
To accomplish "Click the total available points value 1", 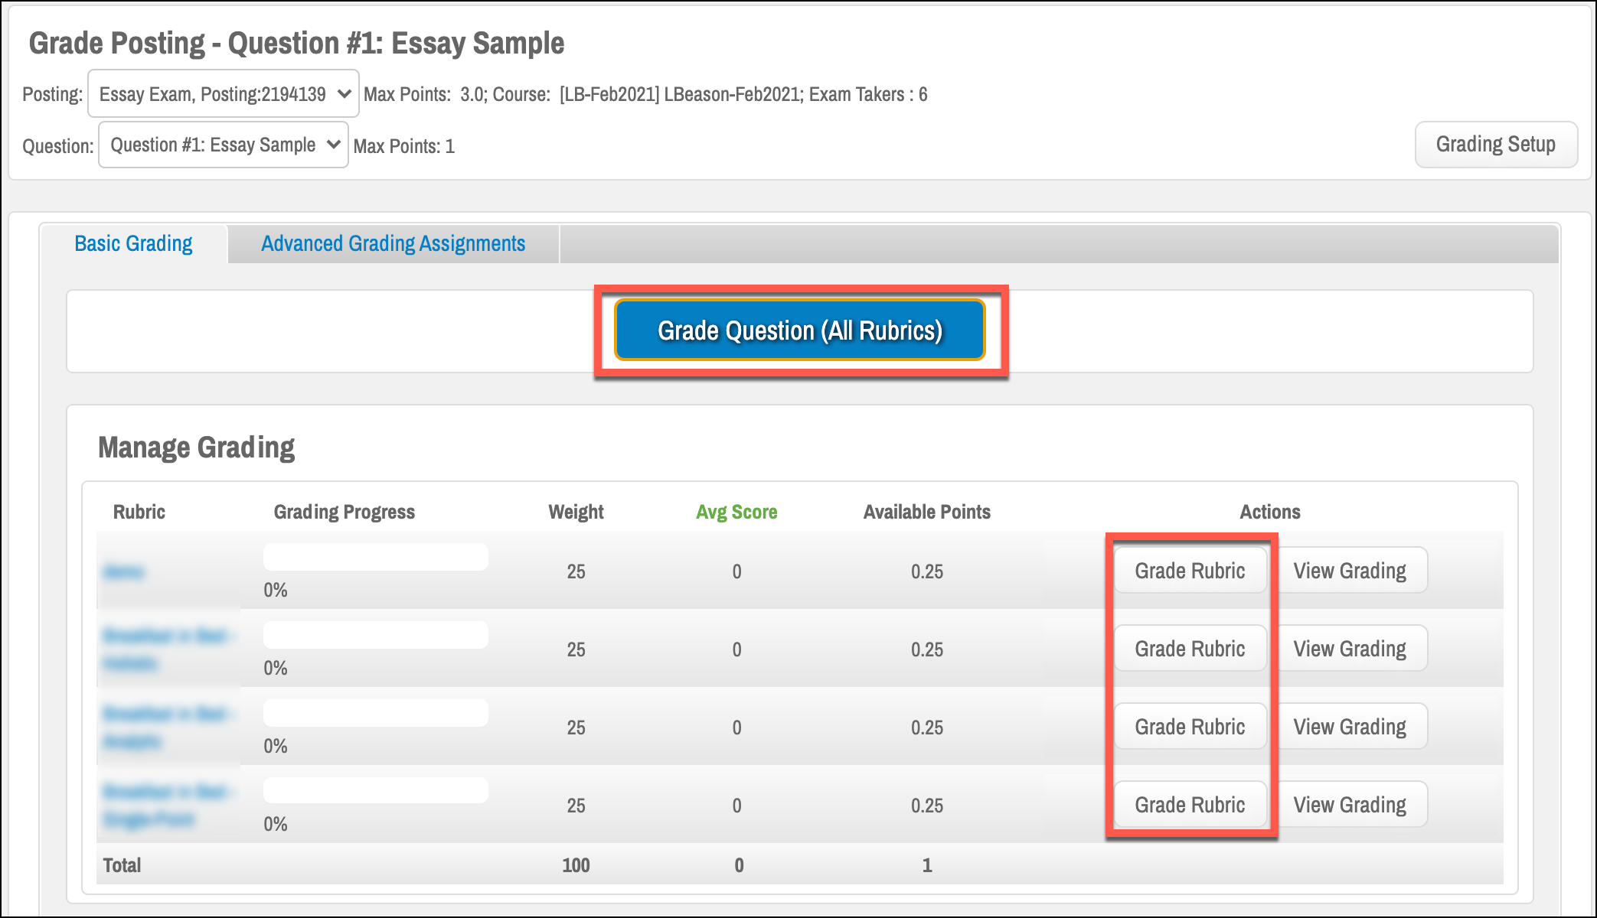I will (927, 865).
